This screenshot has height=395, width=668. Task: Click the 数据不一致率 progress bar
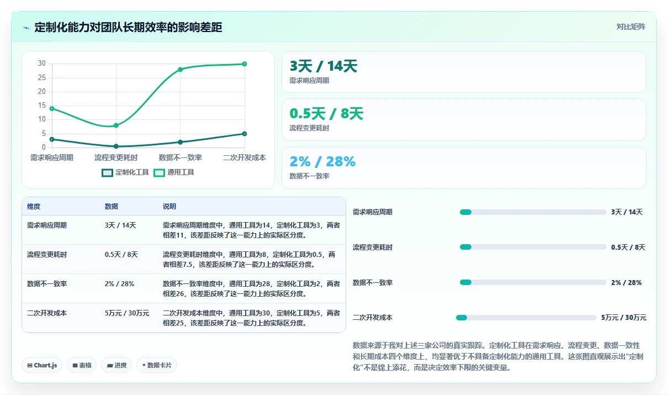pyautogui.click(x=533, y=282)
